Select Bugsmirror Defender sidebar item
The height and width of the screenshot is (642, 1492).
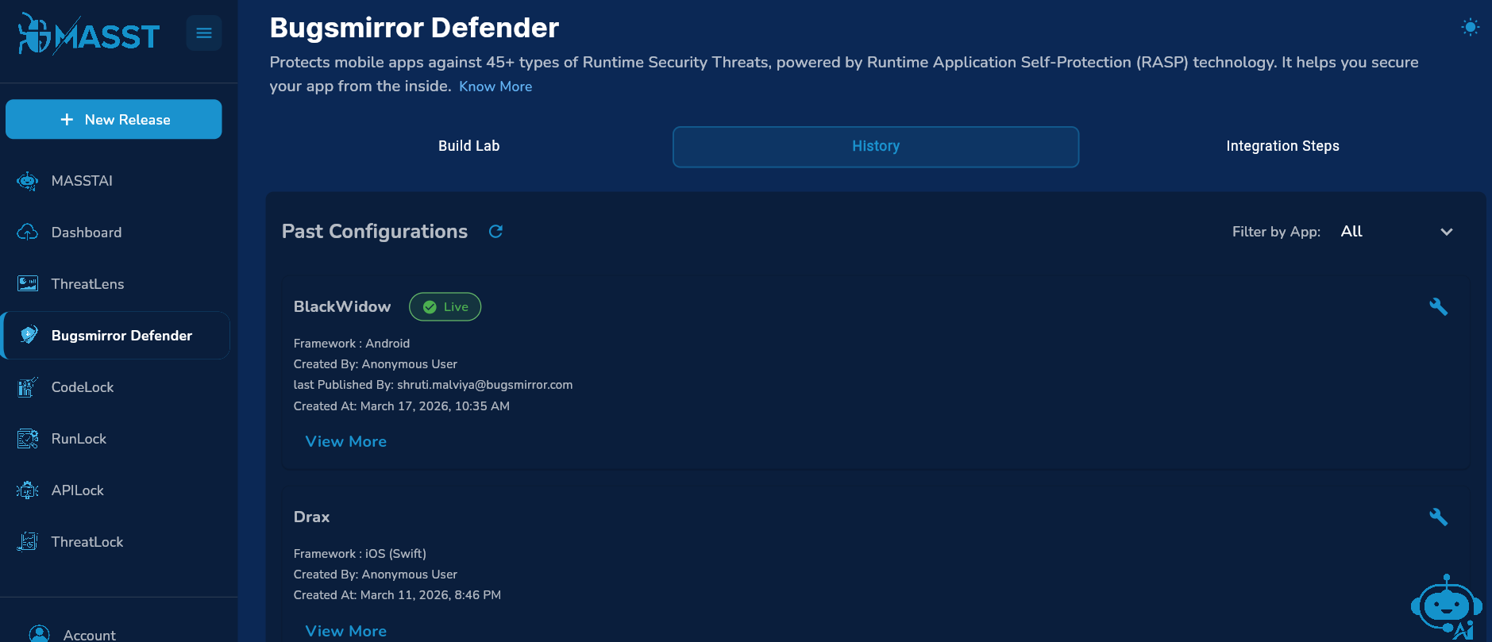coord(115,336)
